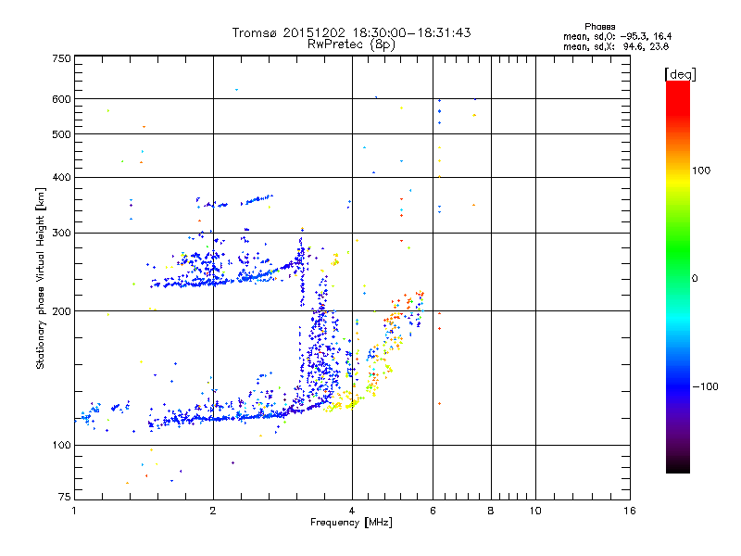
Task: Click the colorbar tick label '100'
Action: 701,171
